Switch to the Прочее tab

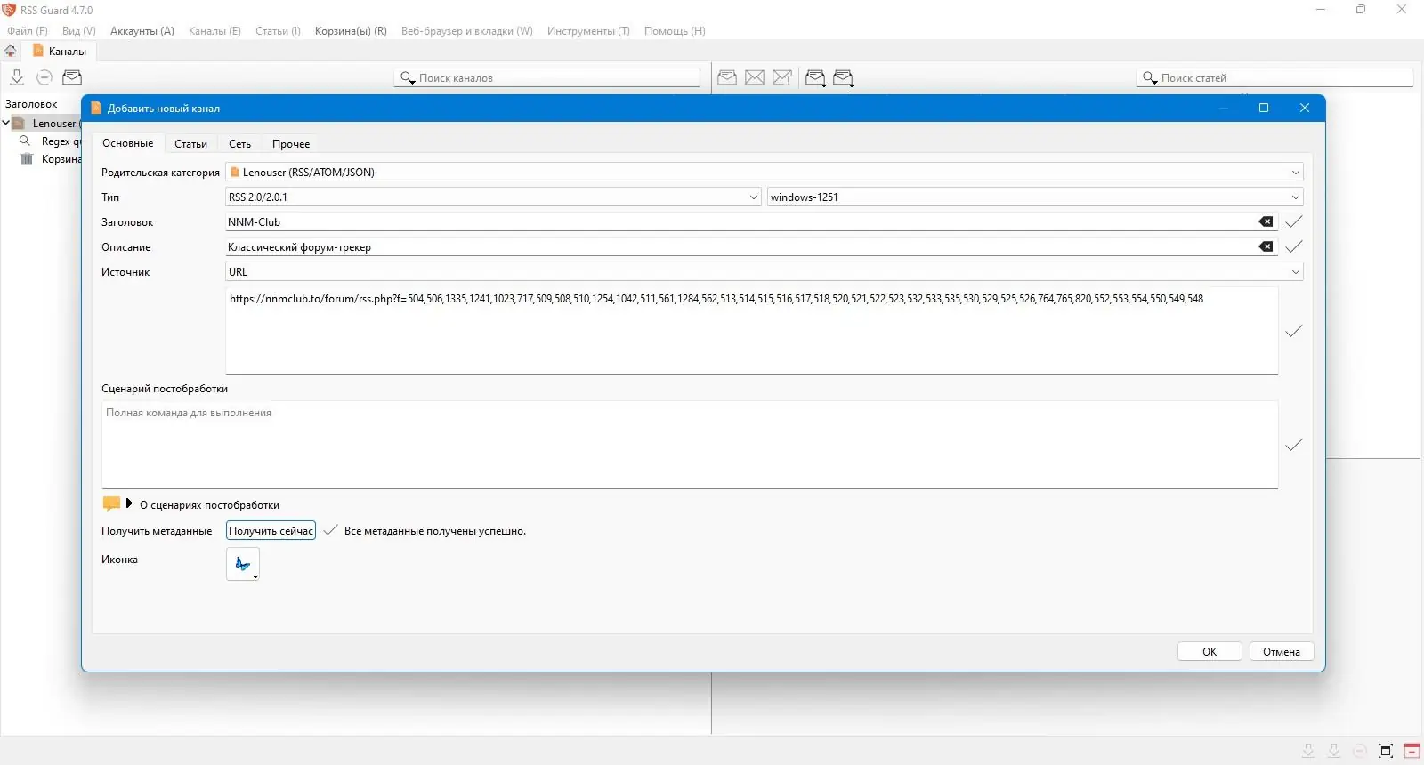[x=291, y=144]
